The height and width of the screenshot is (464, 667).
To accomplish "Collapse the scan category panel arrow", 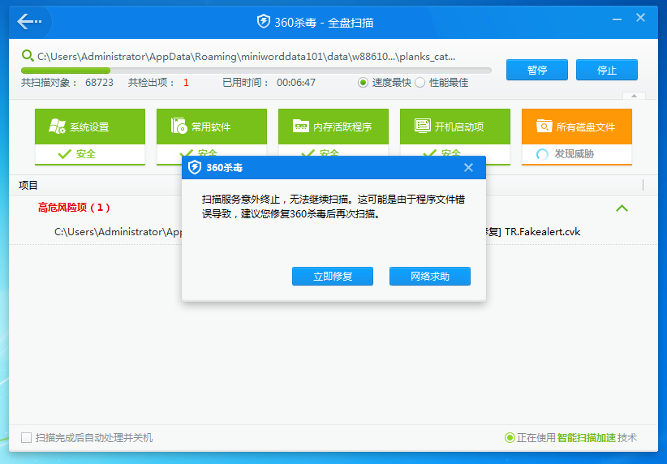I will pyautogui.click(x=634, y=96).
